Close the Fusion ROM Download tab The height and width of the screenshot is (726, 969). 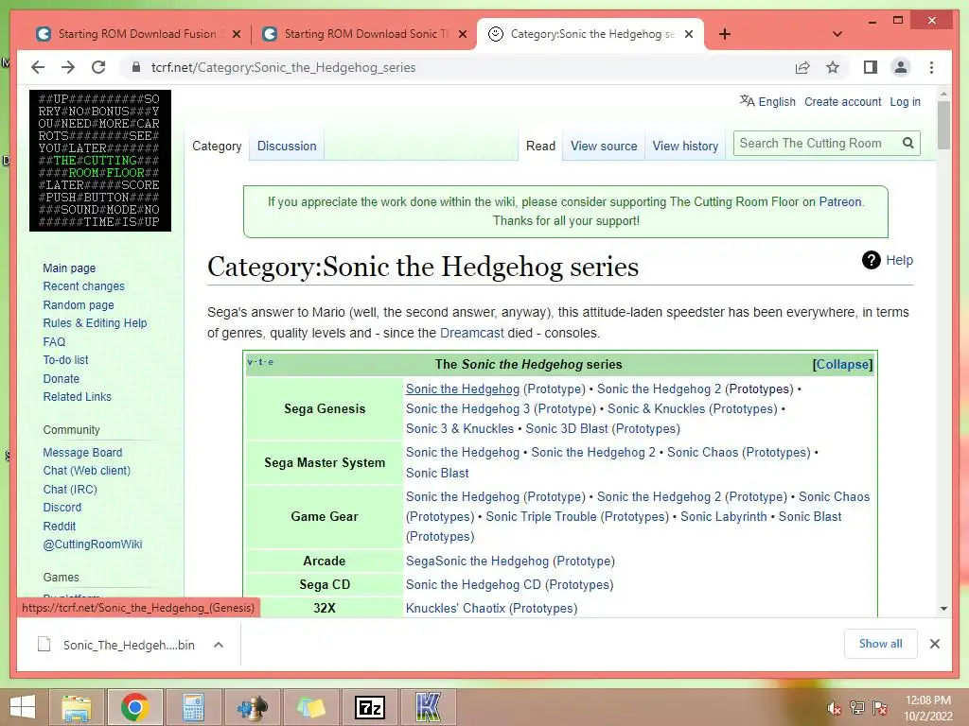point(236,34)
